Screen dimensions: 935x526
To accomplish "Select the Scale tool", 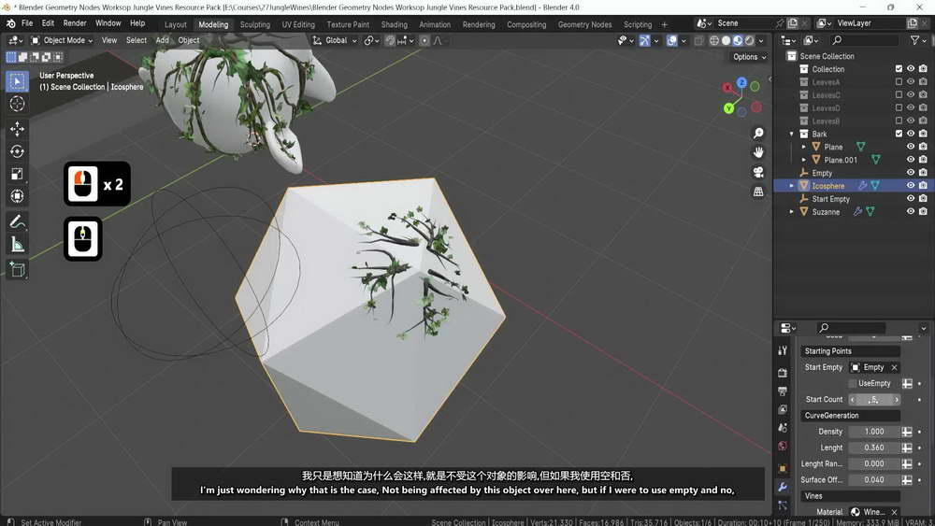I will pyautogui.click(x=17, y=174).
